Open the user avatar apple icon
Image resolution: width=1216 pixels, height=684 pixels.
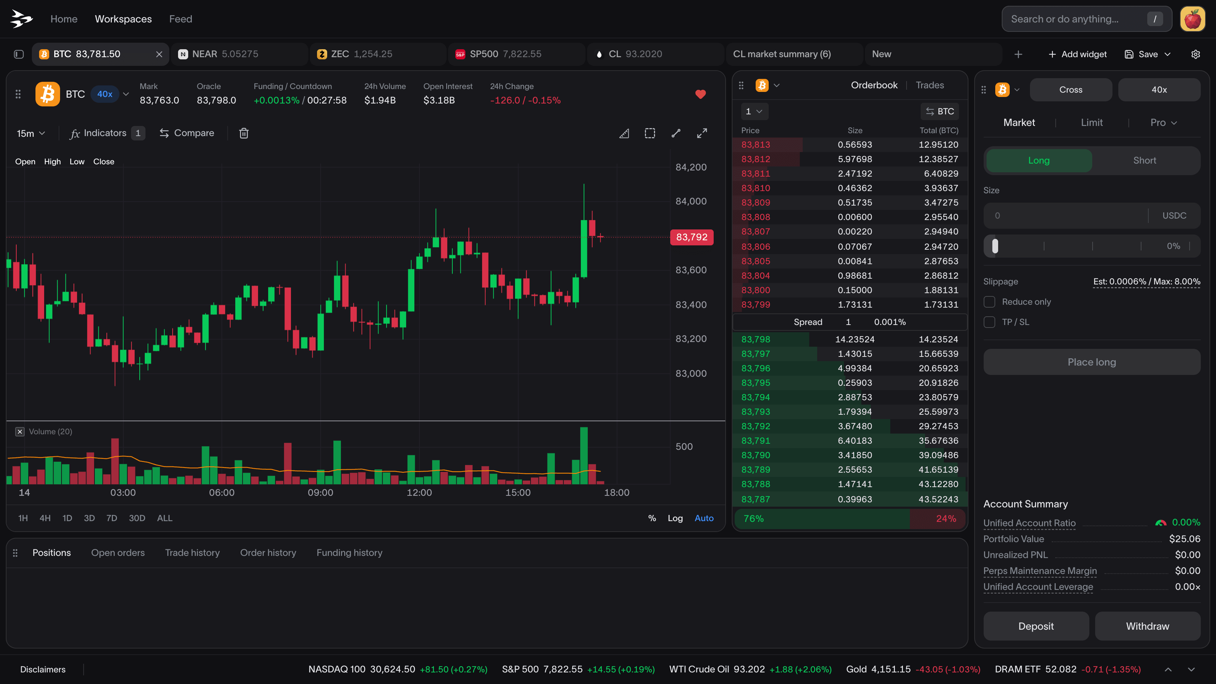[x=1192, y=19]
